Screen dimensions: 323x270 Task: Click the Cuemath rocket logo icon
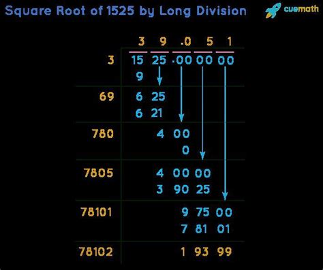pyautogui.click(x=273, y=10)
